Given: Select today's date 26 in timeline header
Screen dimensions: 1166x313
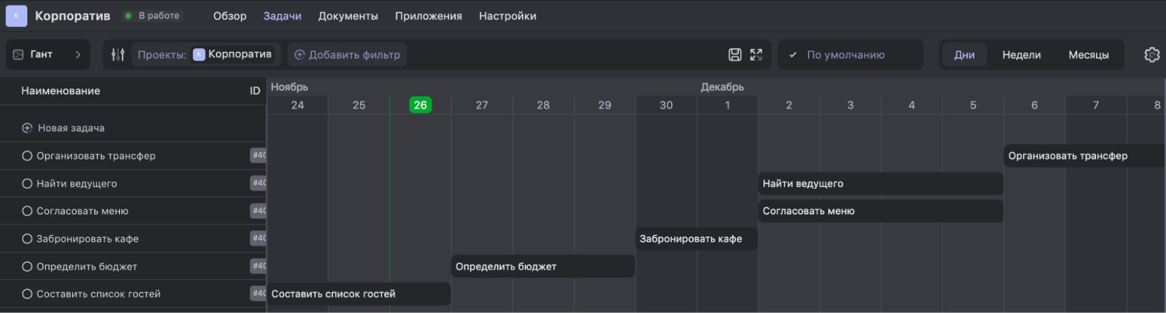Looking at the screenshot, I should (420, 105).
